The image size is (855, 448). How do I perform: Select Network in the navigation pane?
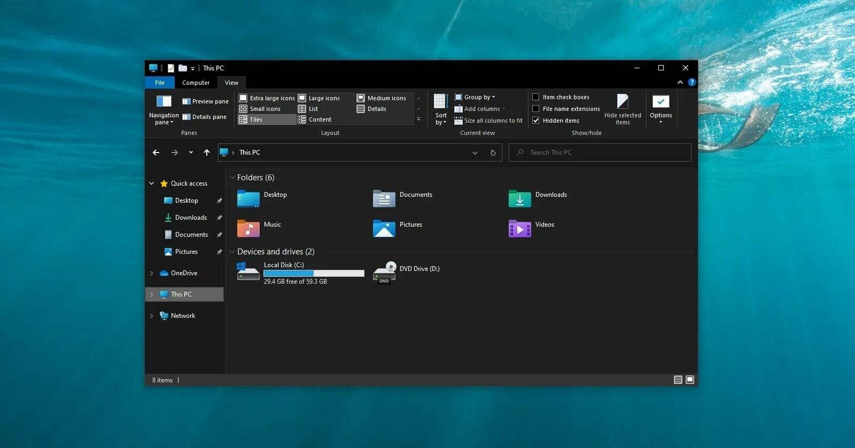pyautogui.click(x=183, y=316)
